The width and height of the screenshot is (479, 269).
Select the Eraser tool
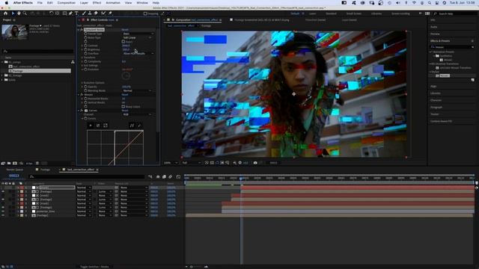[96, 13]
